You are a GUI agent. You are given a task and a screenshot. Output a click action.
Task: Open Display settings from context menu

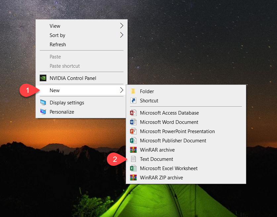point(67,103)
